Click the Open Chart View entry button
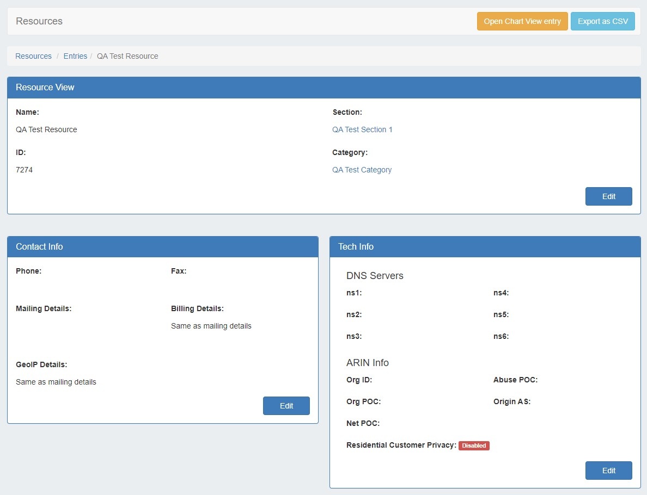Image resolution: width=647 pixels, height=495 pixels. 522,21
